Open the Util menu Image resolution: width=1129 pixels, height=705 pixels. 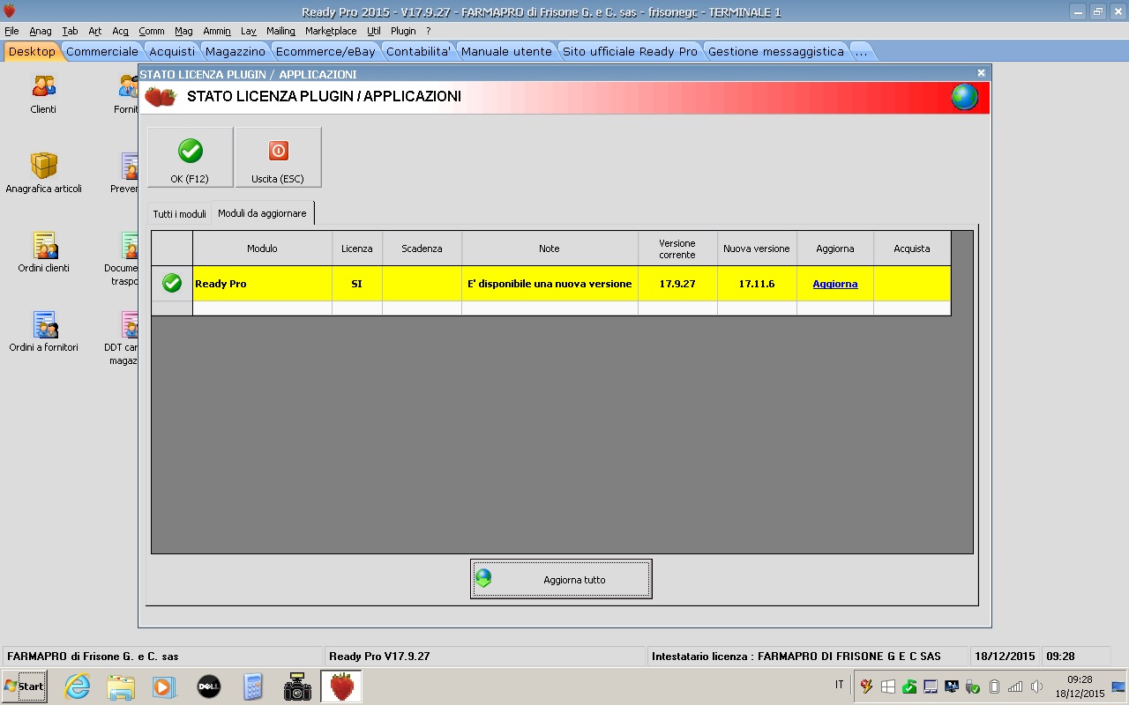374,31
